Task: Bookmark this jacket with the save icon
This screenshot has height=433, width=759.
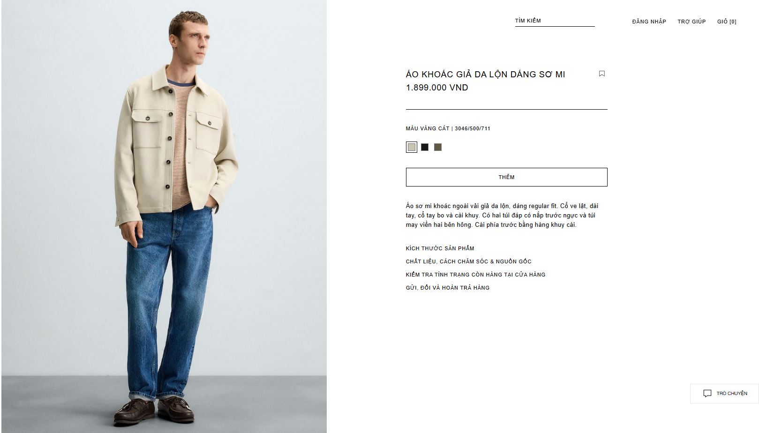Action: [x=602, y=74]
